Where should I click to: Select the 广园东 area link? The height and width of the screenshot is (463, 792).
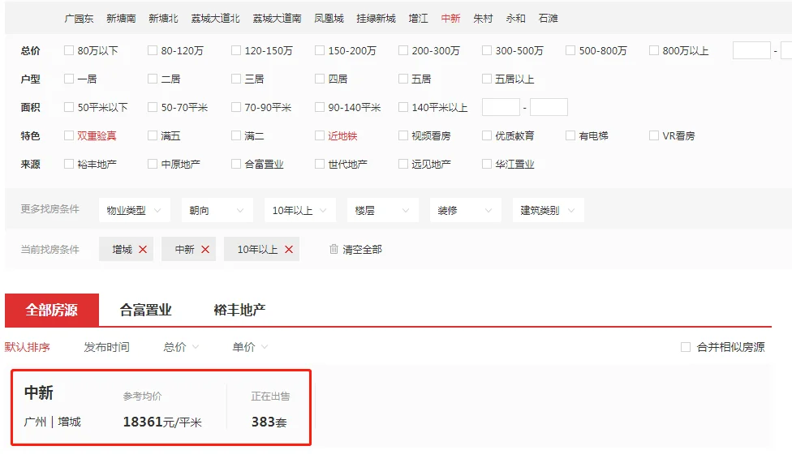(79, 18)
